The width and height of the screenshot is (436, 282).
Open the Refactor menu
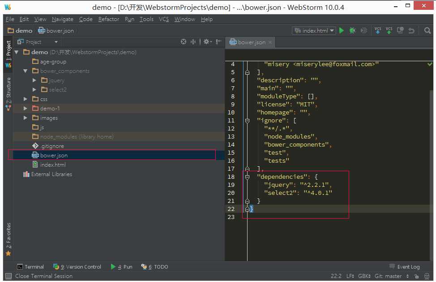(109, 19)
